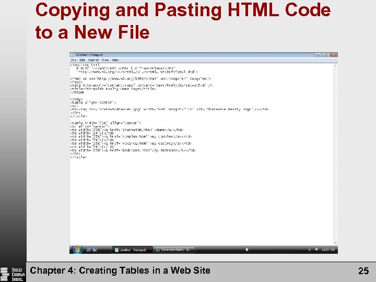The image size is (376, 282).
Task: Click the speaker volume icon in system tray
Action: click(x=316, y=250)
